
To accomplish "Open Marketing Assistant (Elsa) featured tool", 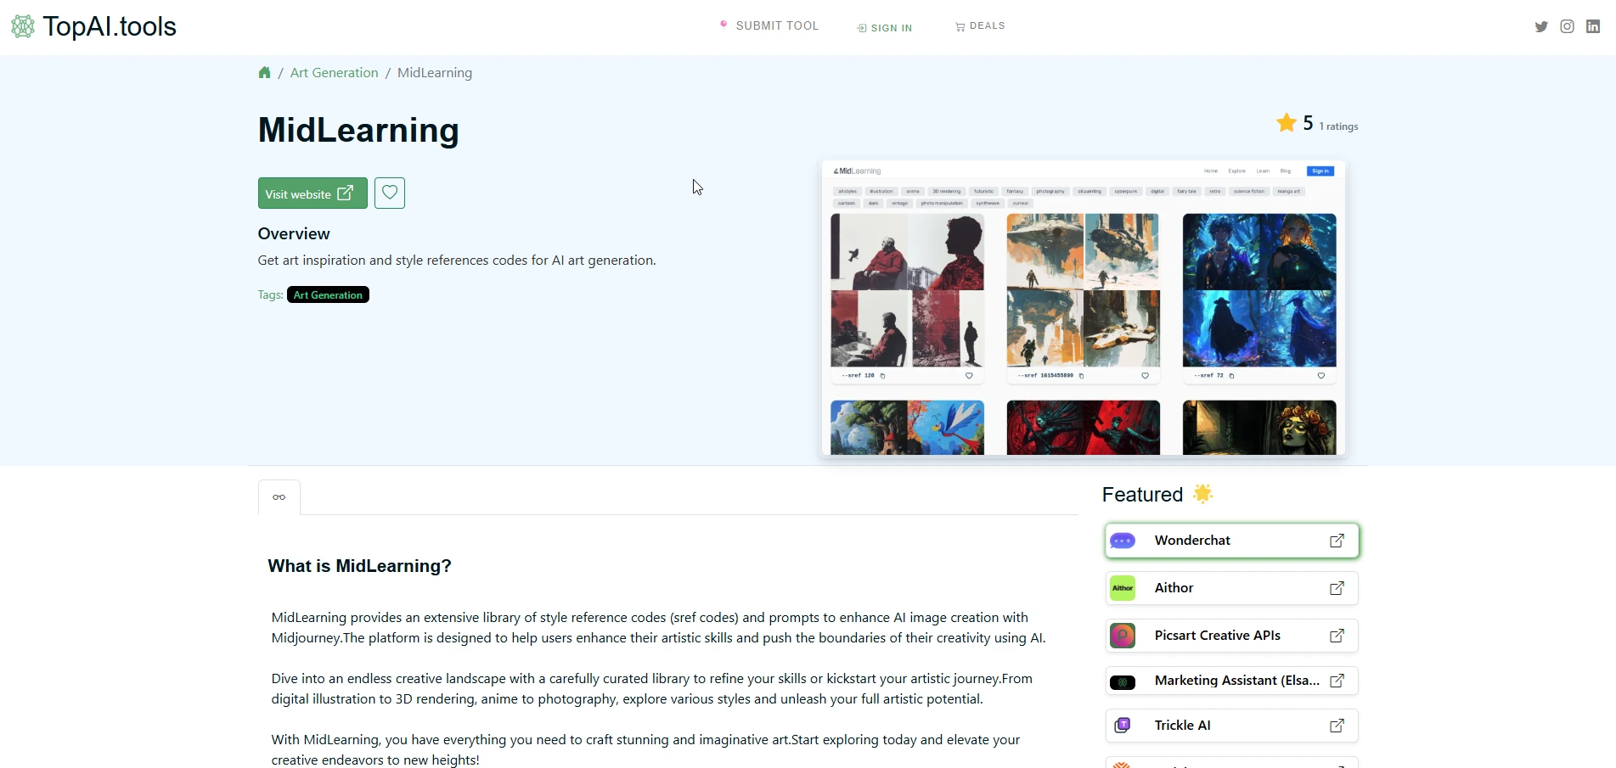I will point(1231,681).
